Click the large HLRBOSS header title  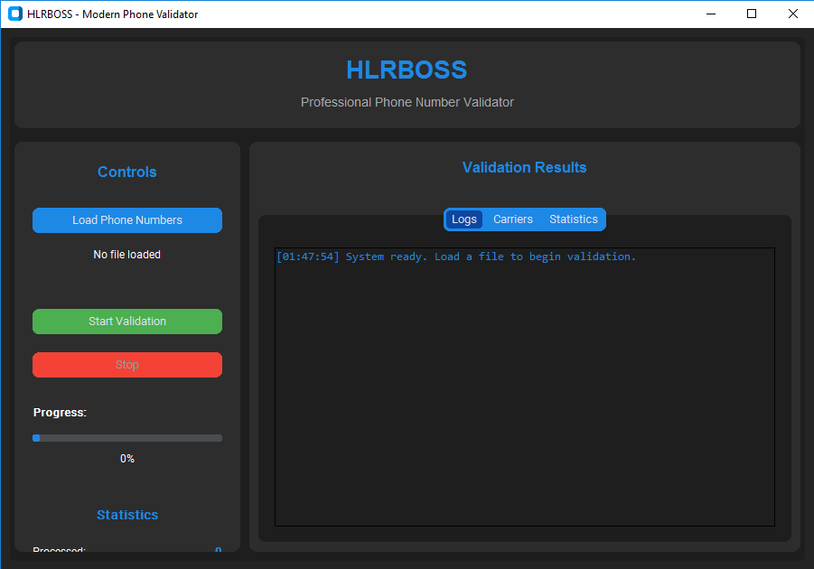click(x=407, y=70)
